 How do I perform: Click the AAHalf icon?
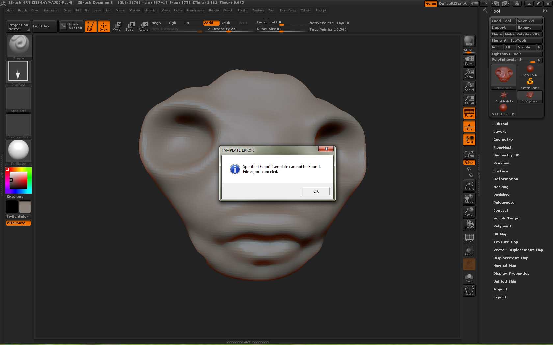469,100
